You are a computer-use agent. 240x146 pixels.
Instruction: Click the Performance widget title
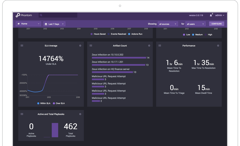point(189,46)
